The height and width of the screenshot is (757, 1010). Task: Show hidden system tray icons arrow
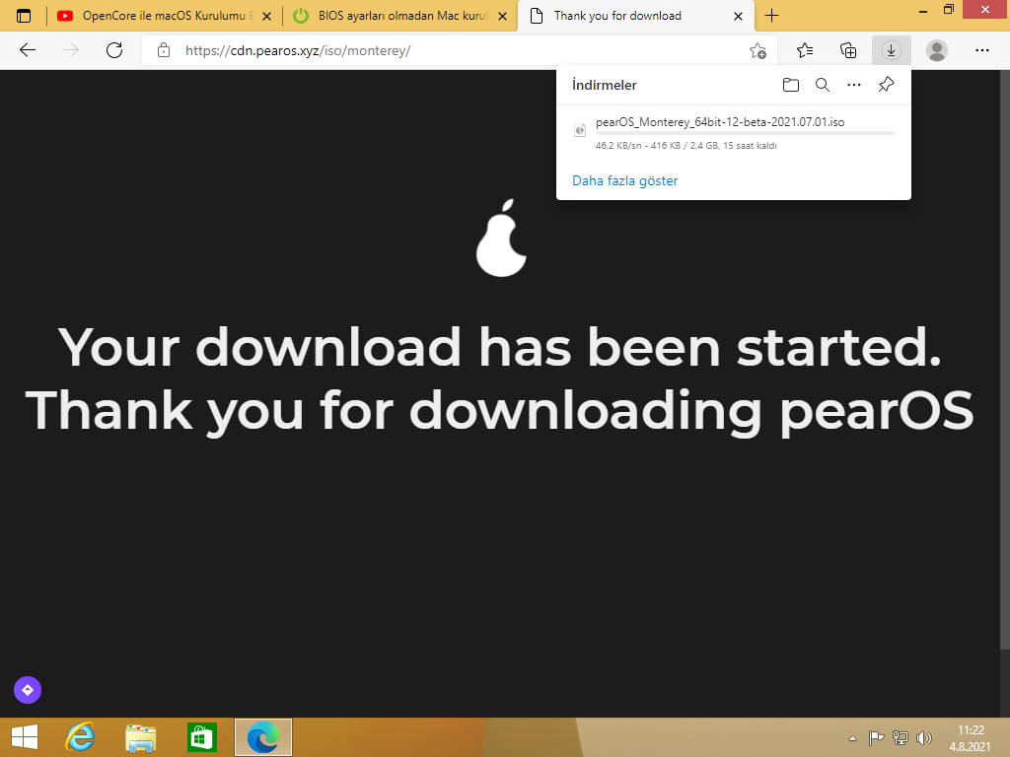pos(852,738)
